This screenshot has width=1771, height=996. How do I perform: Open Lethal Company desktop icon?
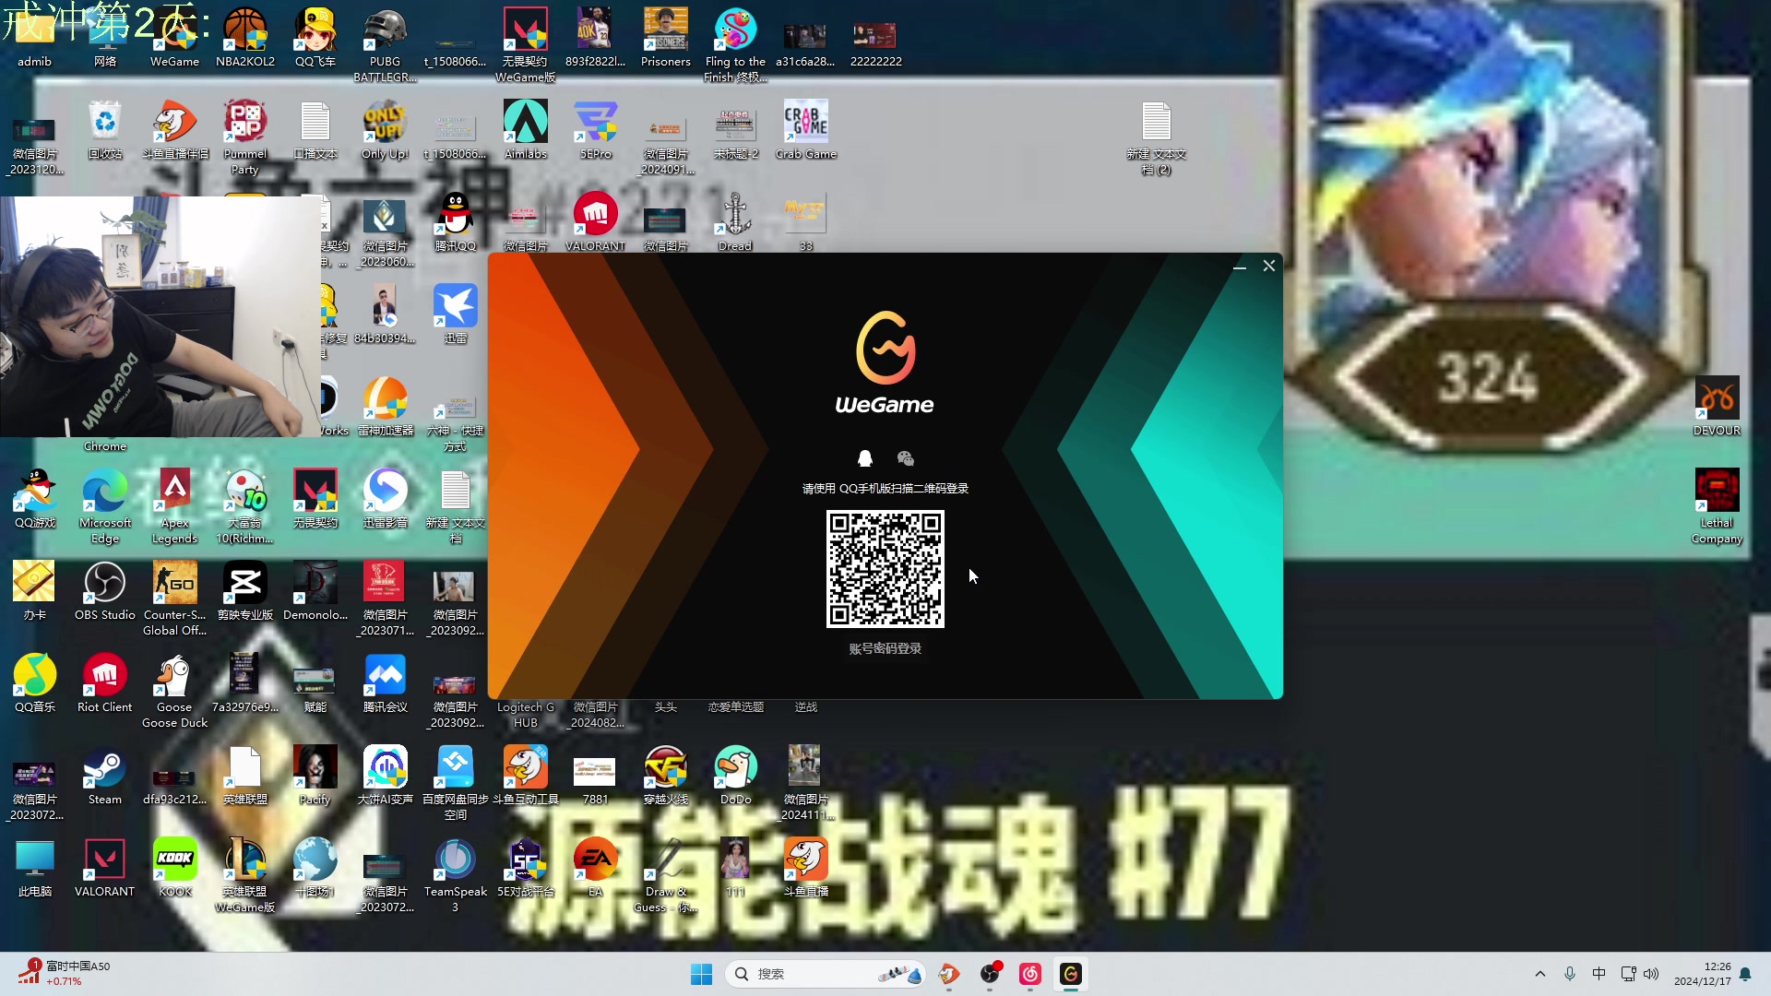tap(1717, 505)
